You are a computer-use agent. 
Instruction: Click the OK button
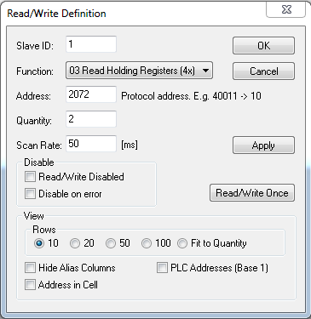263,45
